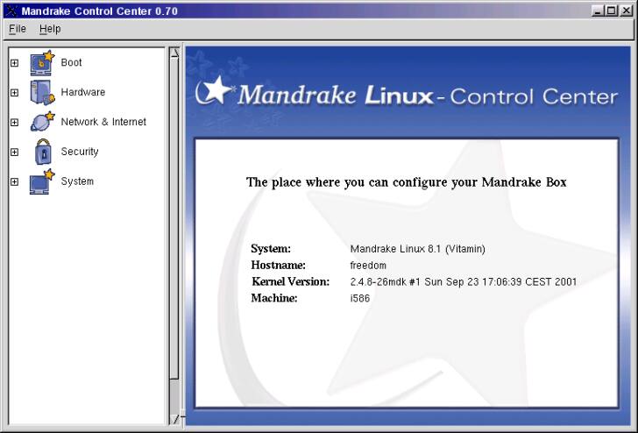
Task: Click the sidebar vertical scrollbar thumb
Action: click(174, 218)
